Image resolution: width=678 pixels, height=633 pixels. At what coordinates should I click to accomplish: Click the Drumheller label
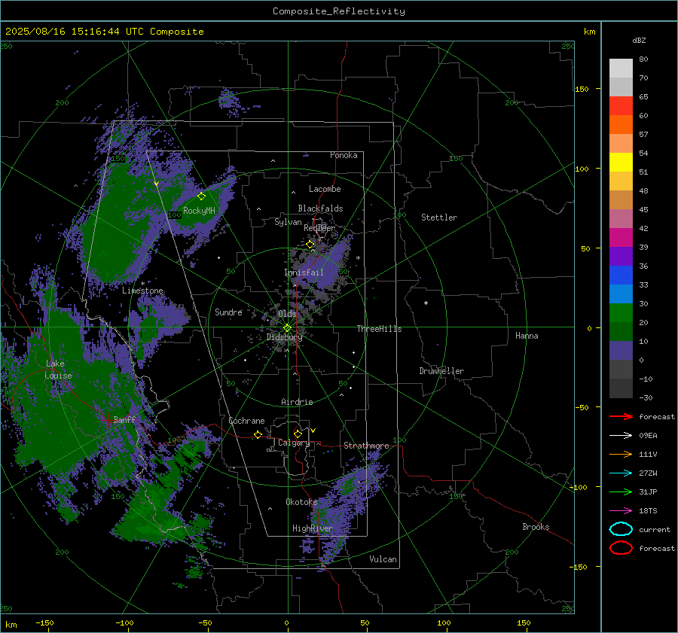[441, 371]
